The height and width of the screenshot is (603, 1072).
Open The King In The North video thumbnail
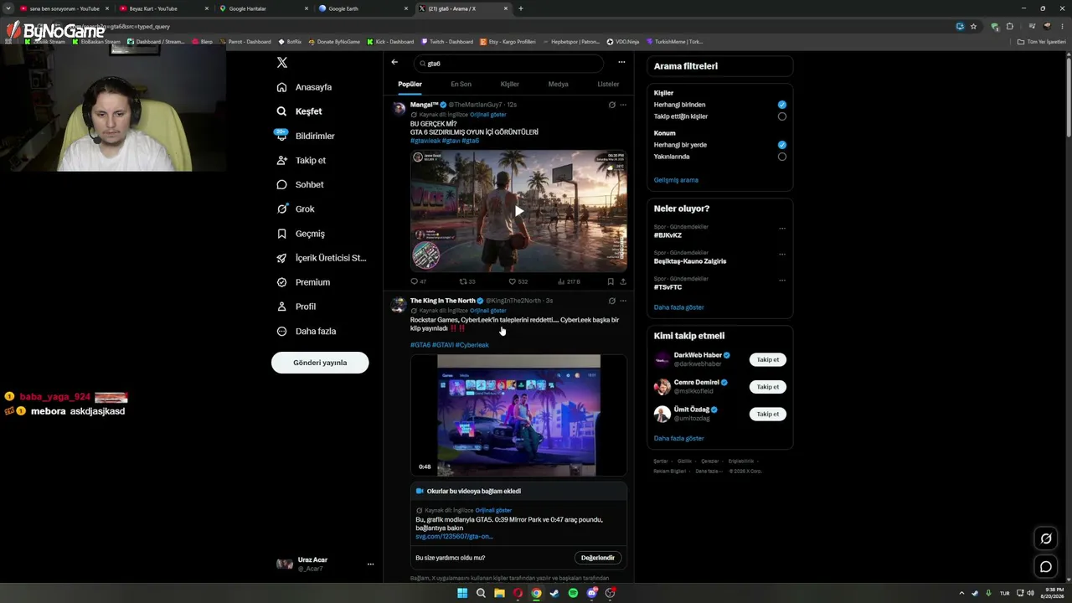(x=518, y=415)
